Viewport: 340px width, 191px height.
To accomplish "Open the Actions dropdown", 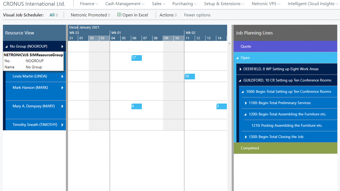I will [x=168, y=15].
